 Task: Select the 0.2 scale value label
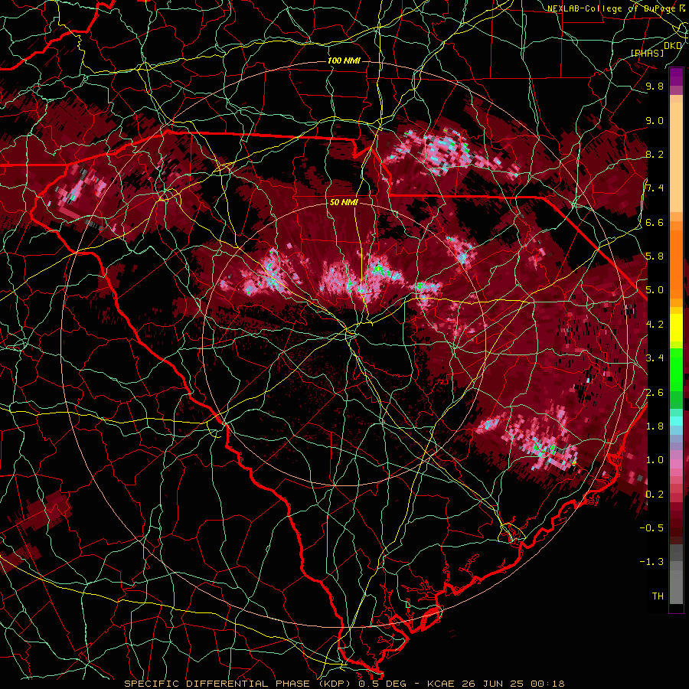[655, 495]
